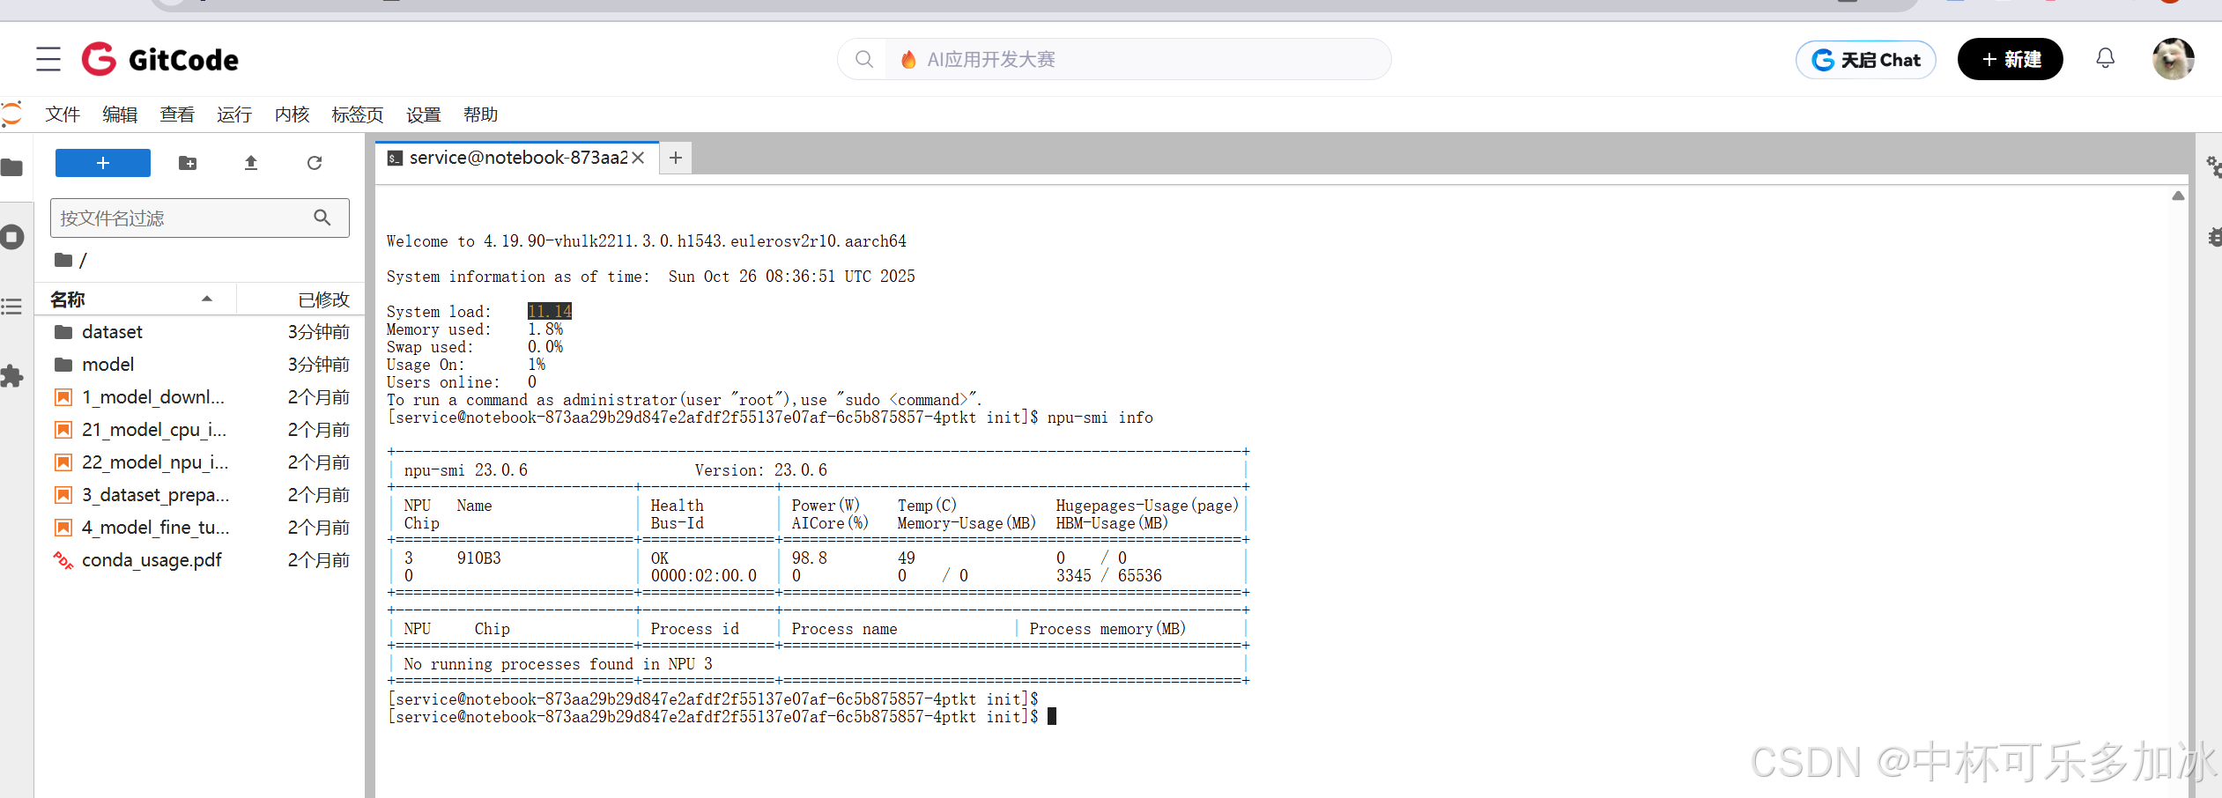
Task: Open table of contents sidebar
Action: pos(11,307)
